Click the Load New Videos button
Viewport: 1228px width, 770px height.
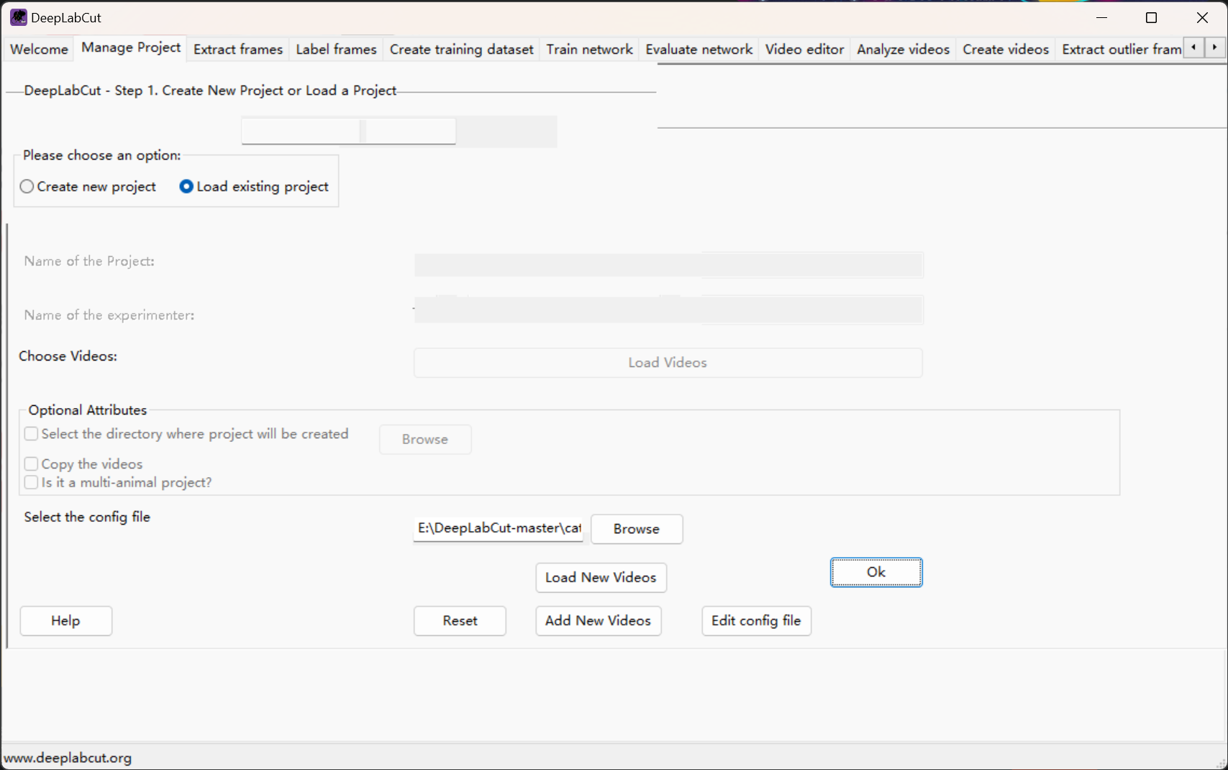click(601, 577)
